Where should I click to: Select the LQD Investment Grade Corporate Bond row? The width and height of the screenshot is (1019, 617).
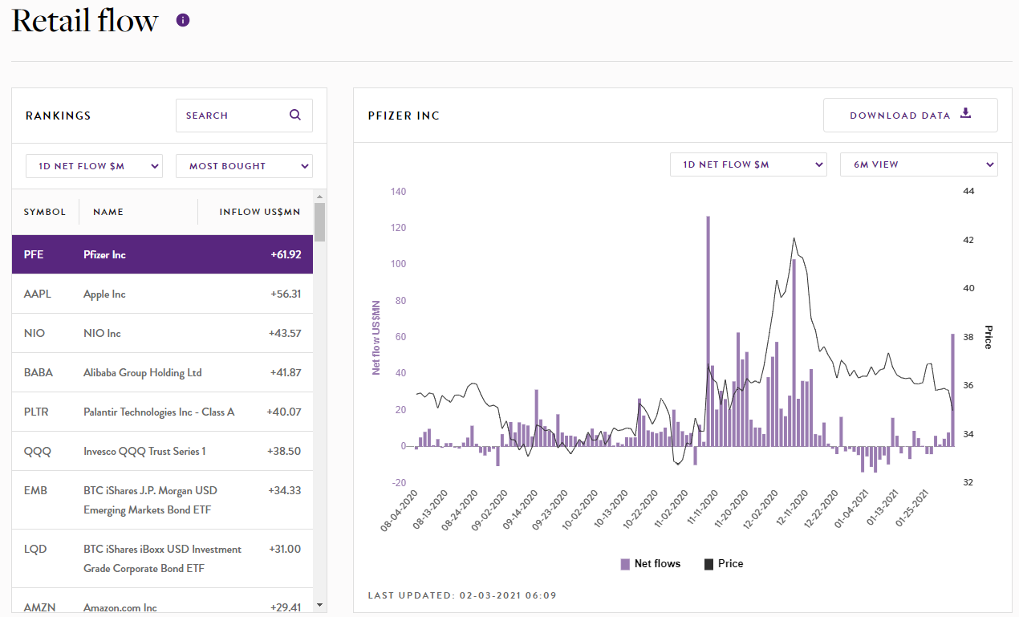162,558
